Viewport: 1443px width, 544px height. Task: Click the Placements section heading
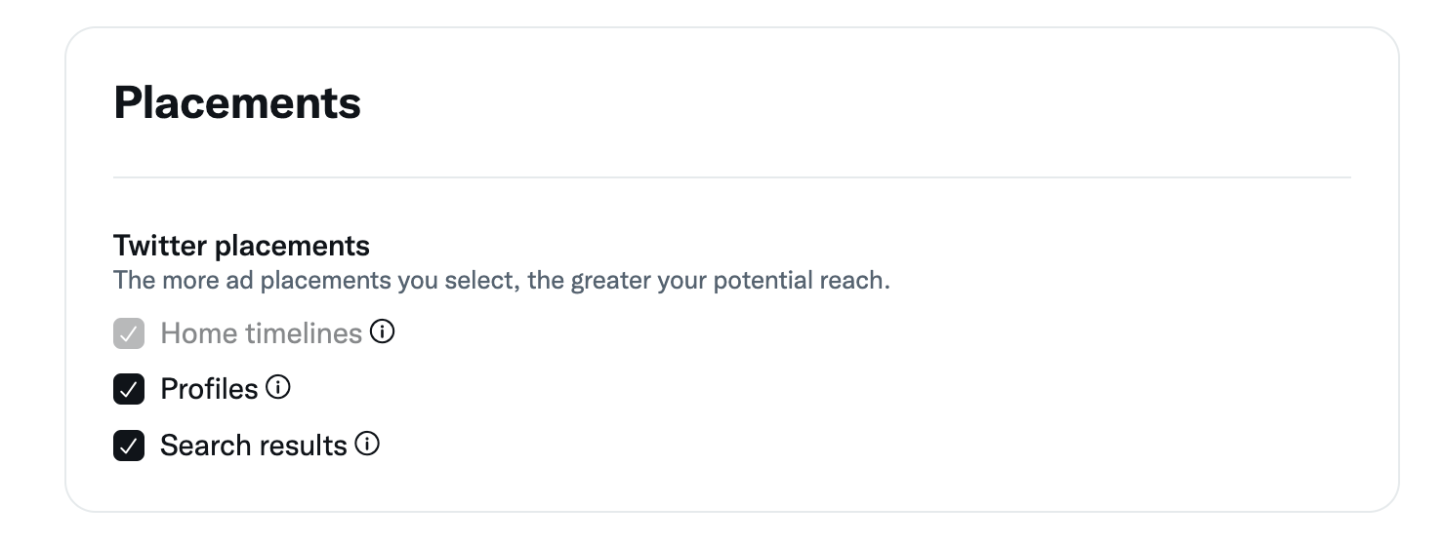point(237,102)
